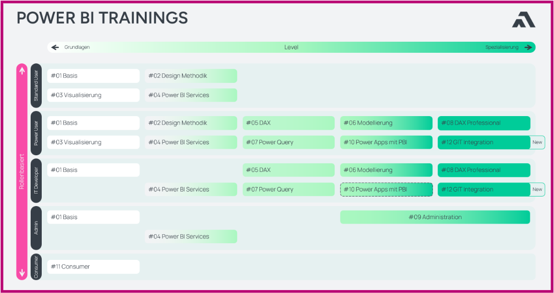Click the right arrow next to Spezialisierung
Screen dimensions: 554x293
tap(528, 47)
